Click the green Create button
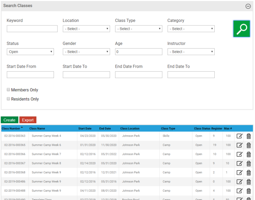This screenshot has width=255, height=200. click(x=10, y=120)
